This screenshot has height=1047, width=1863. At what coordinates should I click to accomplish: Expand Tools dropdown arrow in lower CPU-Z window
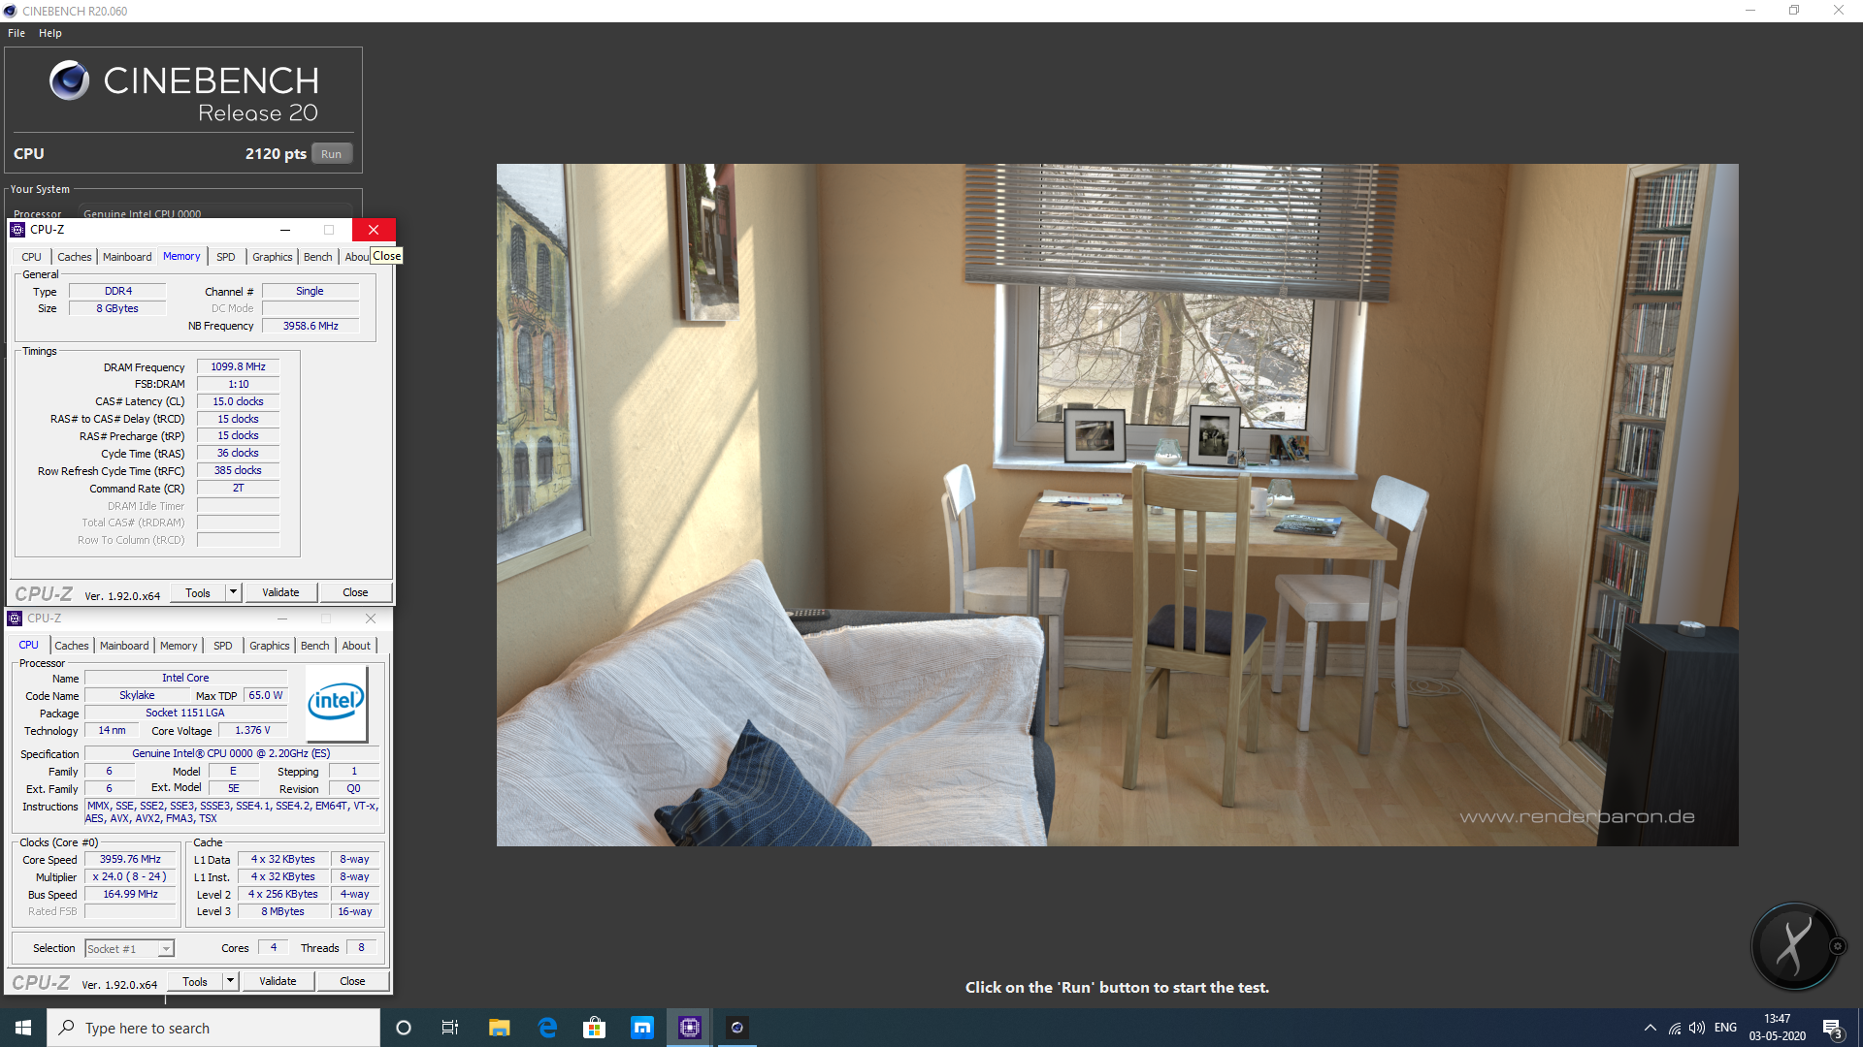tap(230, 981)
